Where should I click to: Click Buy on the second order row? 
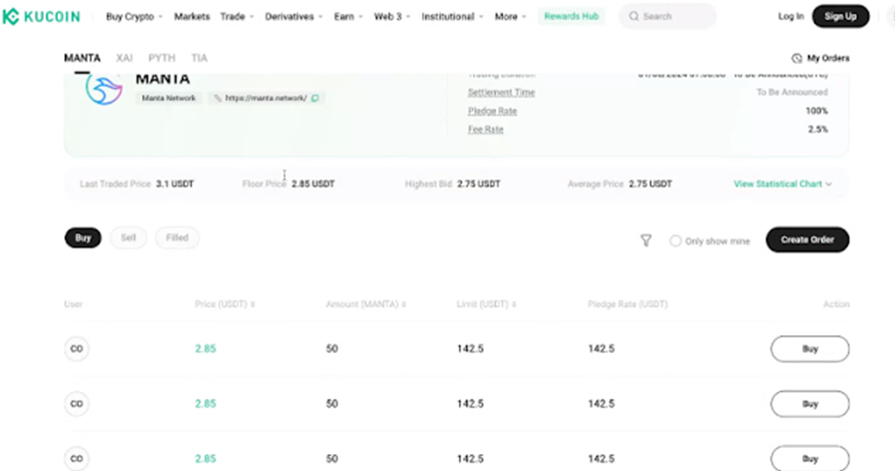810,404
